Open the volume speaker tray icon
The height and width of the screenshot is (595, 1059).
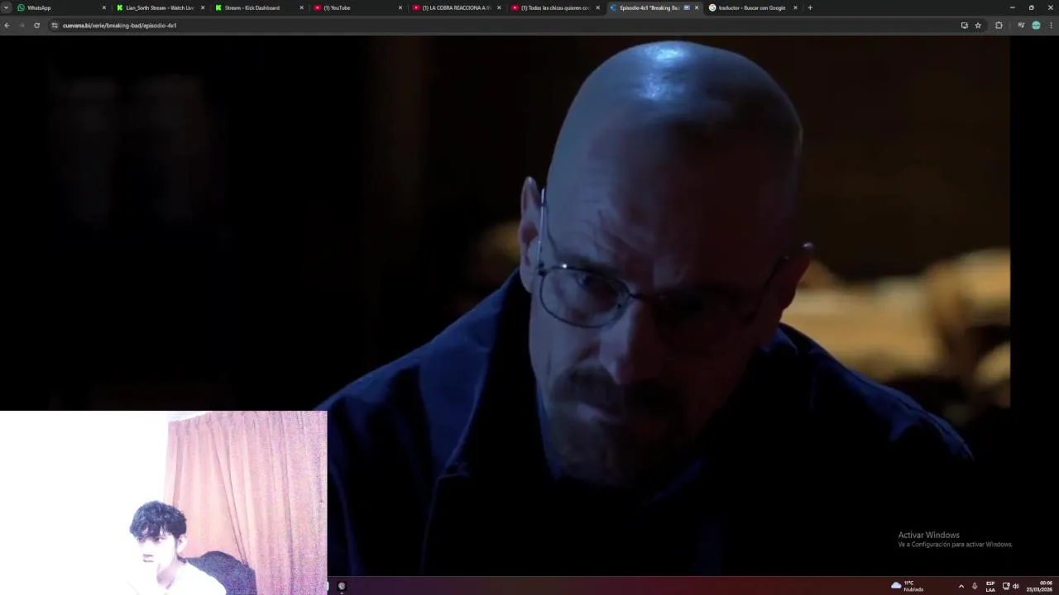tap(1016, 586)
